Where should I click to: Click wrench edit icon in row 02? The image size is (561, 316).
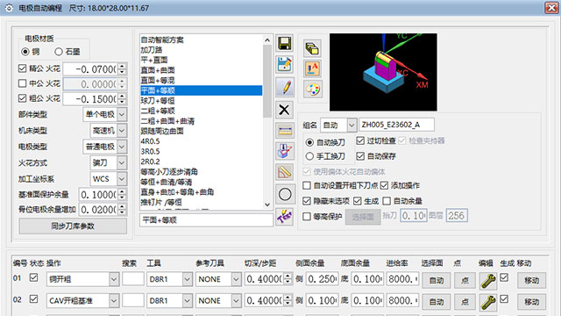[x=488, y=302]
